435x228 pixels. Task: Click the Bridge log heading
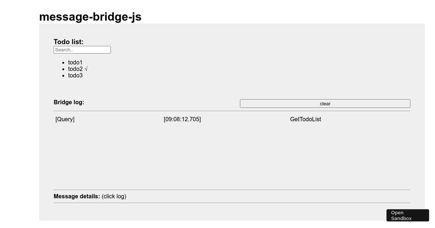(69, 102)
